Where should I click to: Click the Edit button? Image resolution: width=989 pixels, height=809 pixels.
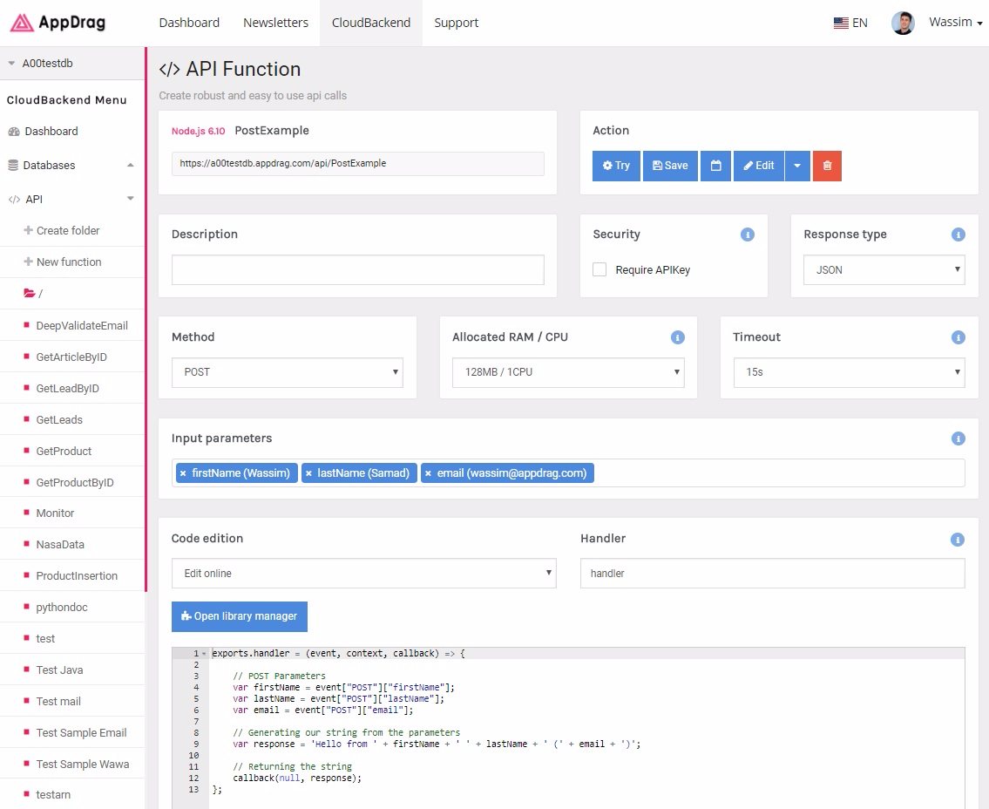pos(759,166)
